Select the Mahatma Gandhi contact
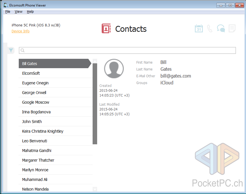246x194 pixels. click(x=56, y=151)
